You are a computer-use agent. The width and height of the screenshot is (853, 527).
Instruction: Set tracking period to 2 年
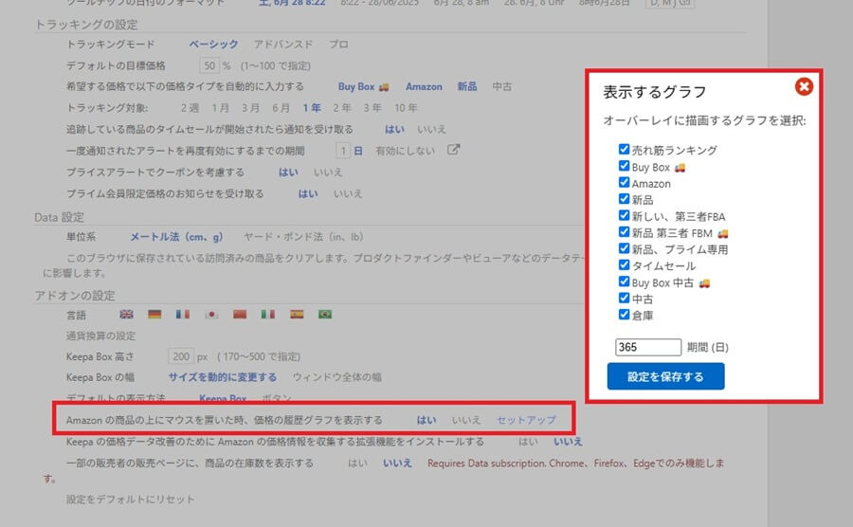coord(342,108)
